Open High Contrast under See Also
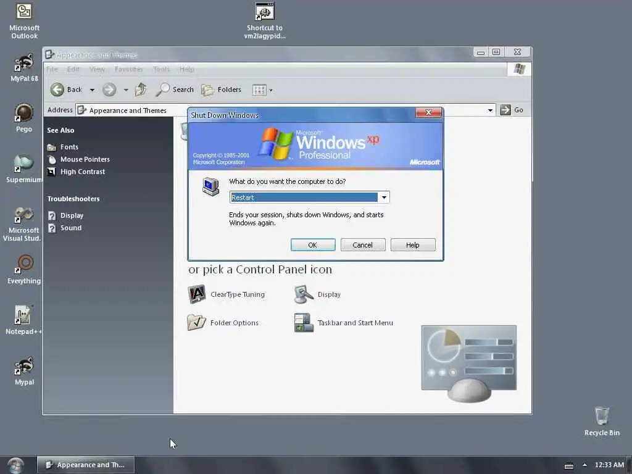 coord(76,172)
